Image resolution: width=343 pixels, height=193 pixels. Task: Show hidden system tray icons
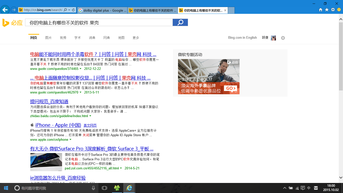[x=285, y=188]
